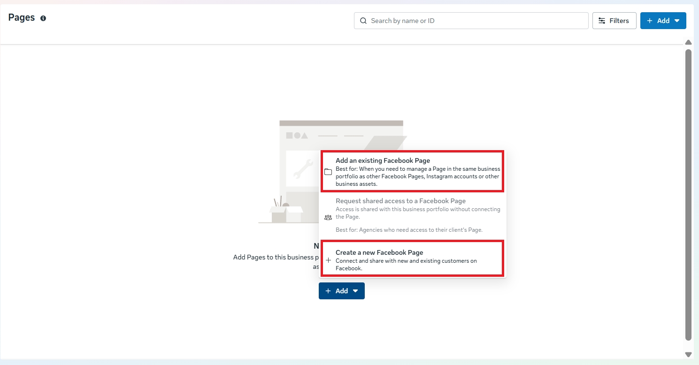Open the Filters panel
This screenshot has width=699, height=365.
pyautogui.click(x=614, y=21)
